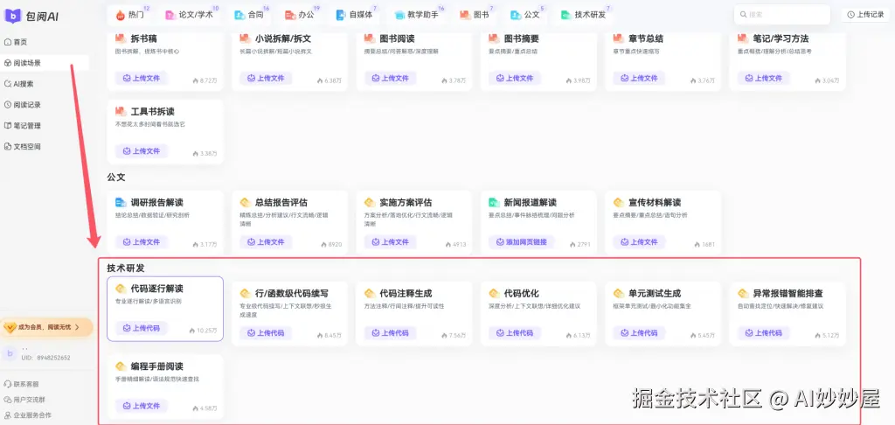Click the 技术研发 section heading
Image resolution: width=895 pixels, height=425 pixels.
(126, 268)
